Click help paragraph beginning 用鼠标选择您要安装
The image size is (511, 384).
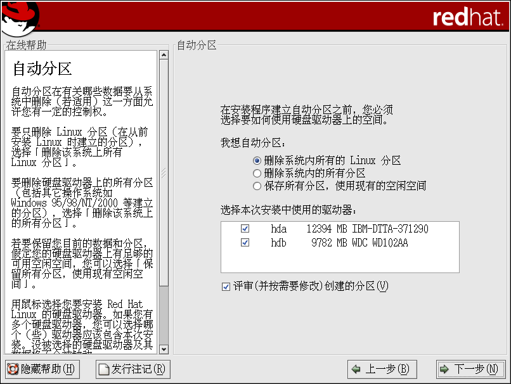coord(82,326)
